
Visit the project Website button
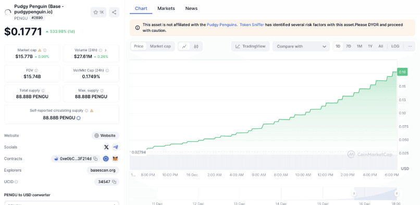click(105, 136)
